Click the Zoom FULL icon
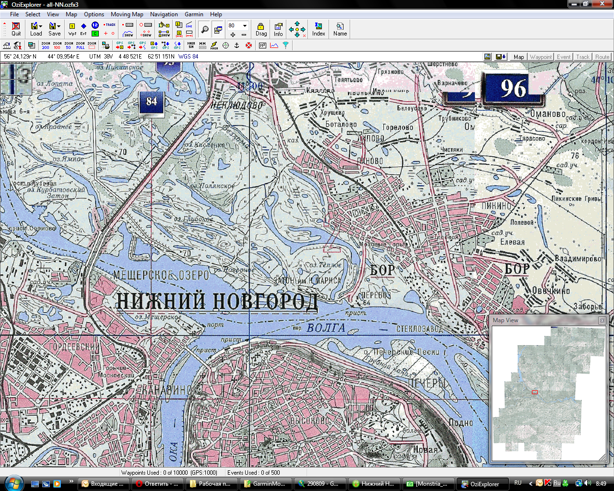This screenshot has width=614, height=491. [x=80, y=46]
